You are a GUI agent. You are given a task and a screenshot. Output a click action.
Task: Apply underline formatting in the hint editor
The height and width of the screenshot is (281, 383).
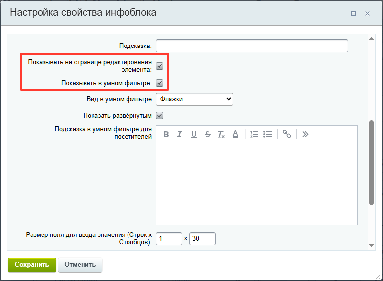(x=194, y=134)
